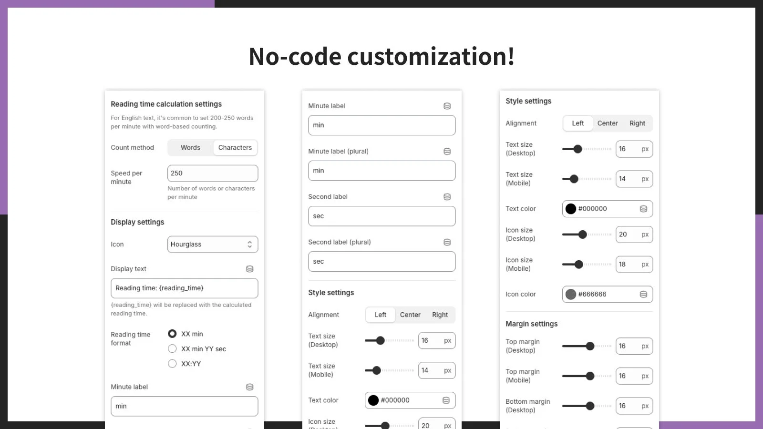This screenshot has height=429, width=763.
Task: Select Left alignment in the middle panel
Action: point(380,315)
